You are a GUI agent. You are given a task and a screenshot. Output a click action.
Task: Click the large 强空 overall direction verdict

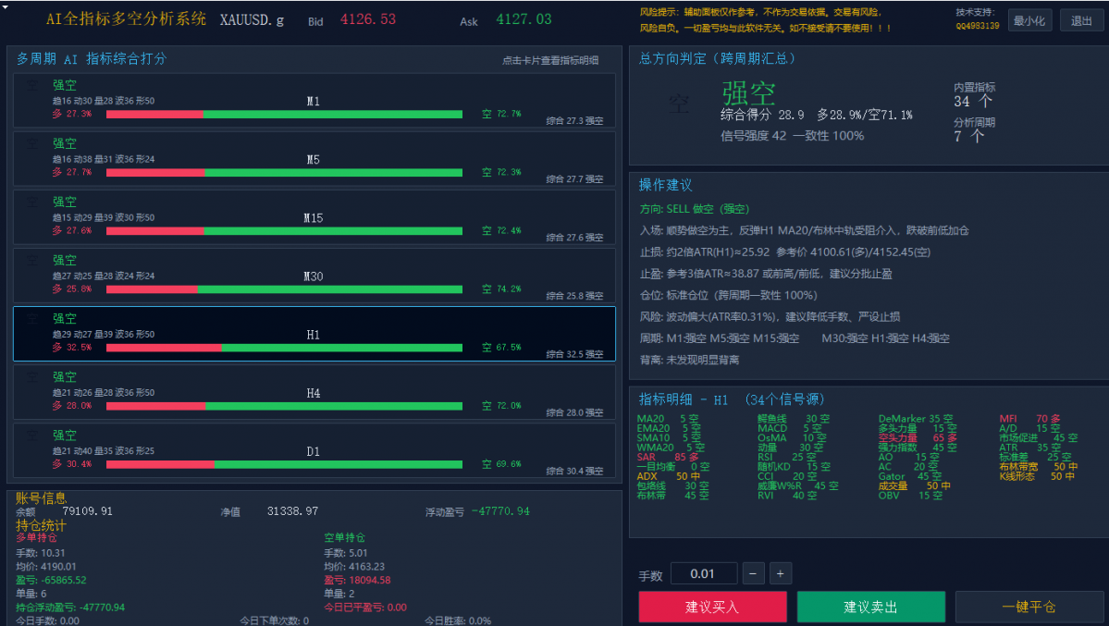(748, 92)
